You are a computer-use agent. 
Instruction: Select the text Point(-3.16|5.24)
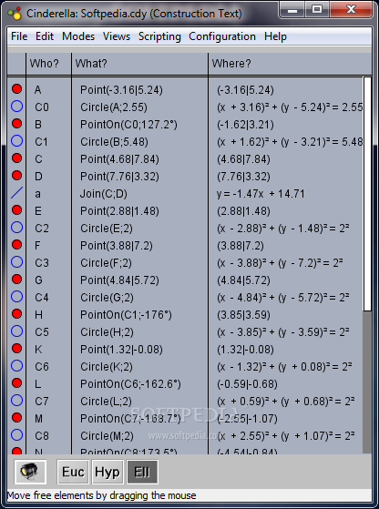coord(121,90)
